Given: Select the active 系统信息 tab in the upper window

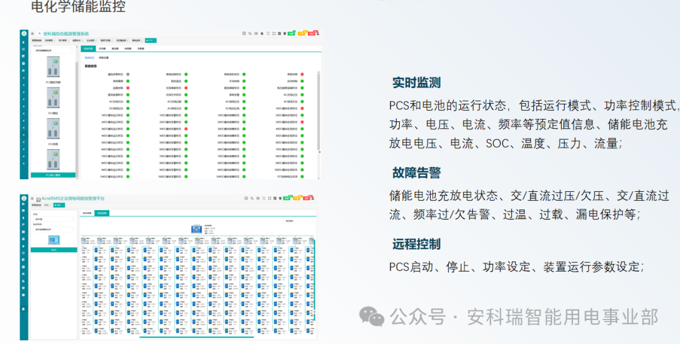Looking at the screenshot, I should [88, 48].
